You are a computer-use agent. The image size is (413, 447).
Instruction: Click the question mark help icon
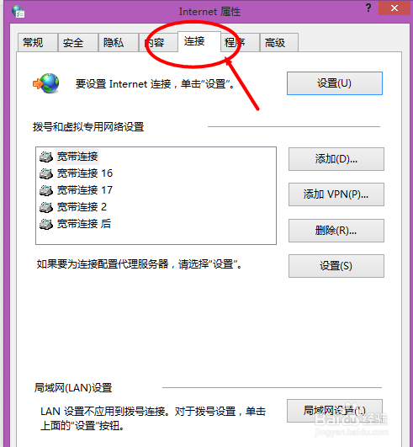368,8
